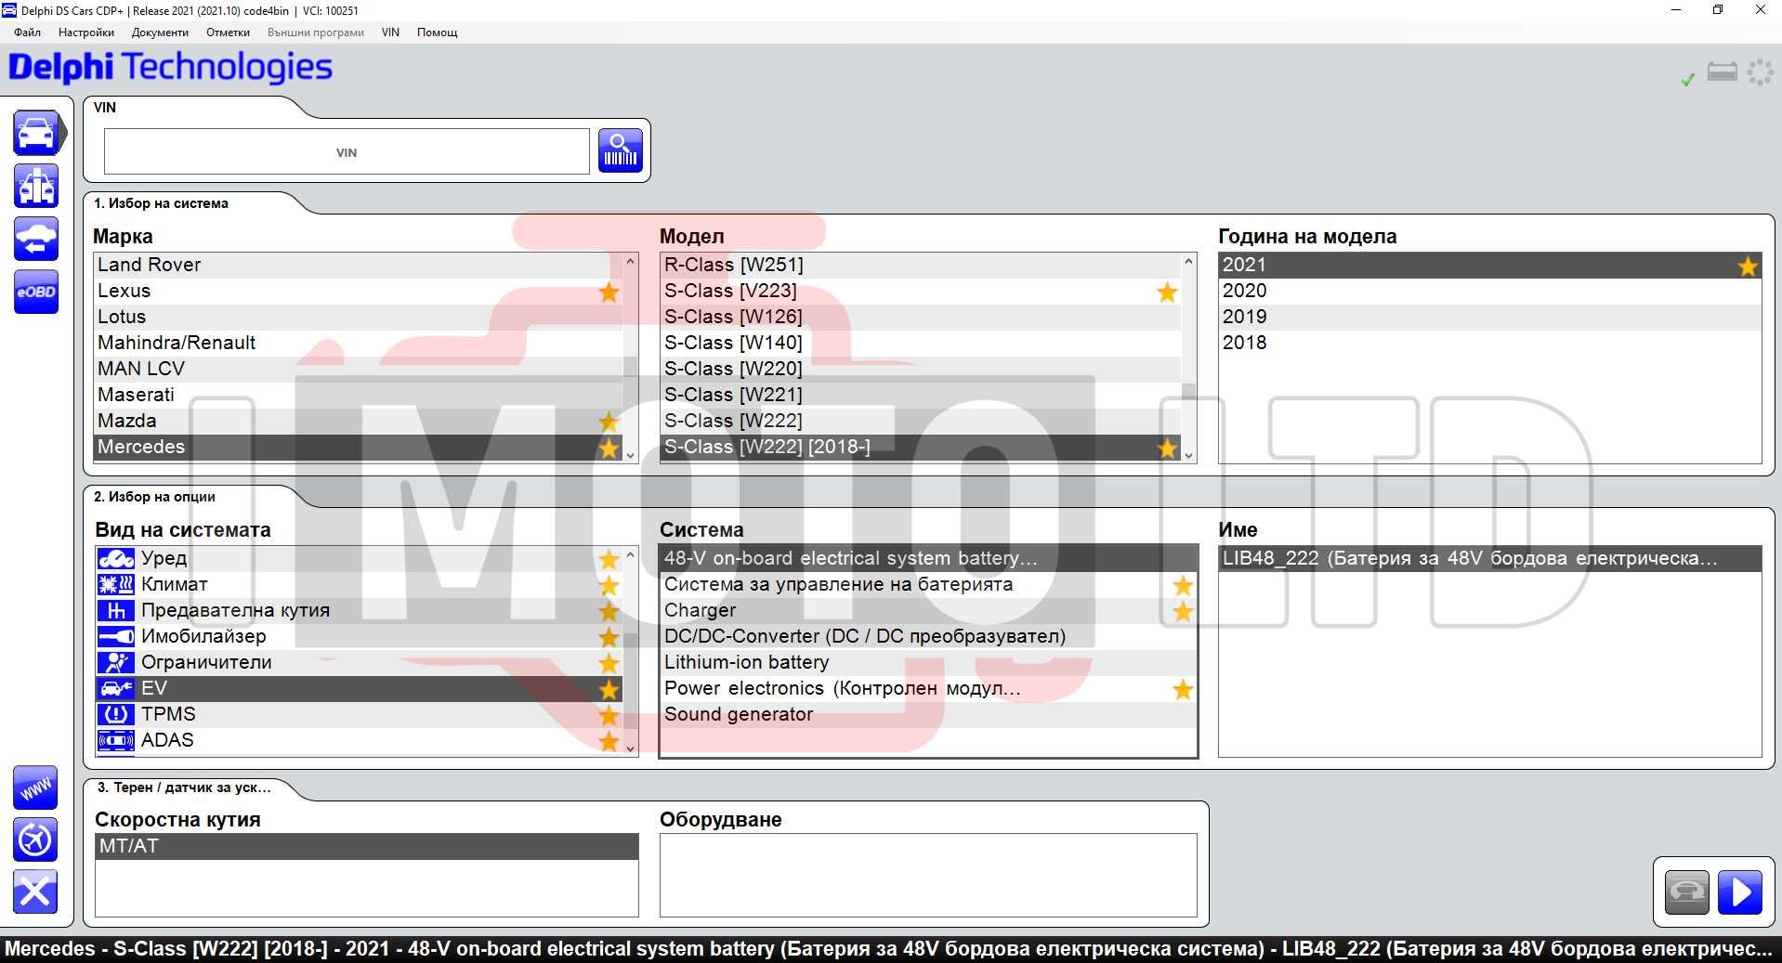The image size is (1782, 963).
Task: Select the climate icon next to Климат
Action: pos(116,585)
